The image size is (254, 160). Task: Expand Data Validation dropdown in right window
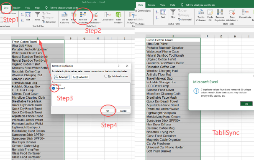point(237,20)
